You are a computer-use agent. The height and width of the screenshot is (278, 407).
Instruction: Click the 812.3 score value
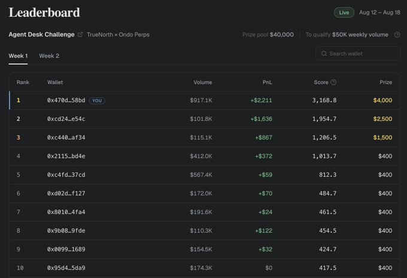click(x=327, y=175)
